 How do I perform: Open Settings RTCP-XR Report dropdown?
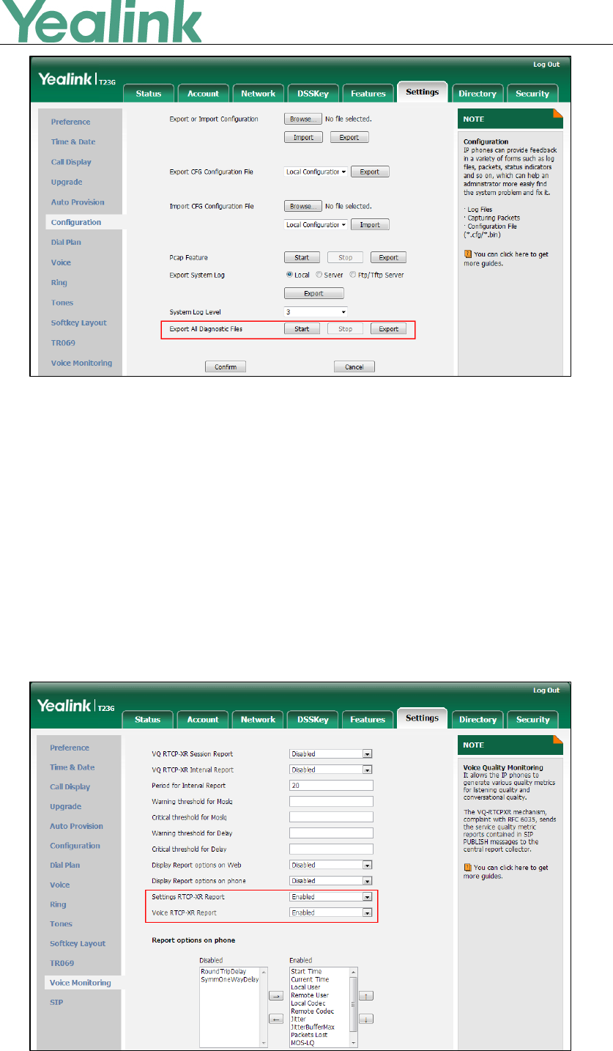click(x=331, y=896)
